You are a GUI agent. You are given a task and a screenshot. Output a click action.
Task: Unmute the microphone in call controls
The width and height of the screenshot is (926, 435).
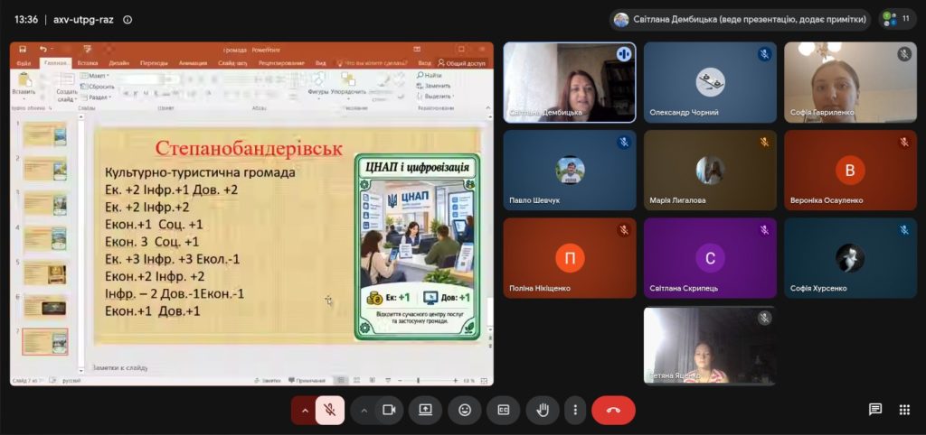coord(330,411)
